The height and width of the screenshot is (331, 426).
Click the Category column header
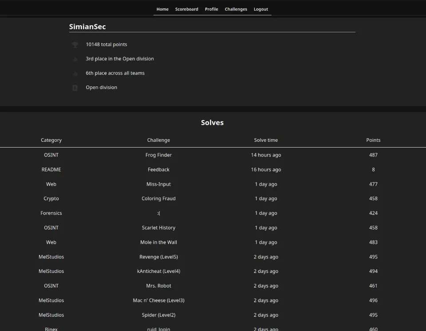[x=51, y=140]
